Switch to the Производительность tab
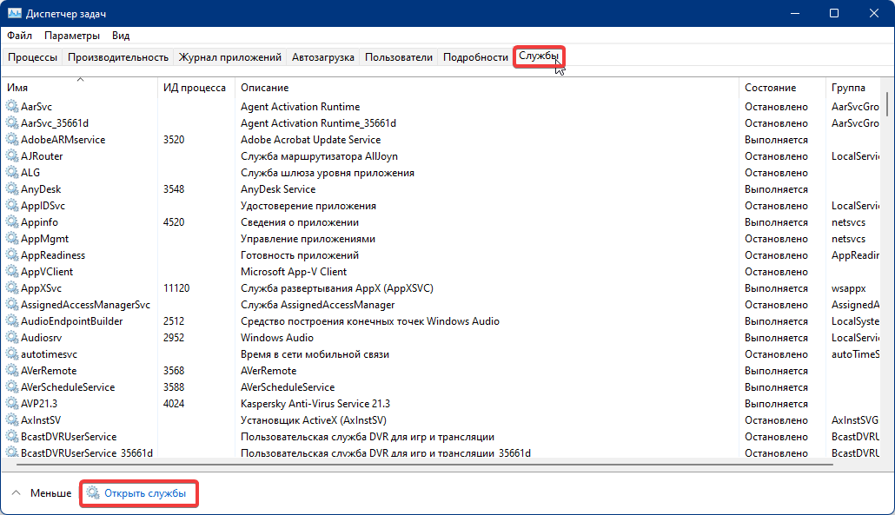 tap(118, 57)
